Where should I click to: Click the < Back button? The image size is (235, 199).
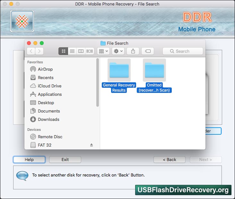pos(170,159)
